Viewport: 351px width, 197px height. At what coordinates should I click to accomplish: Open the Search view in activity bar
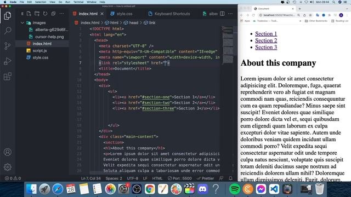click(x=8, y=31)
